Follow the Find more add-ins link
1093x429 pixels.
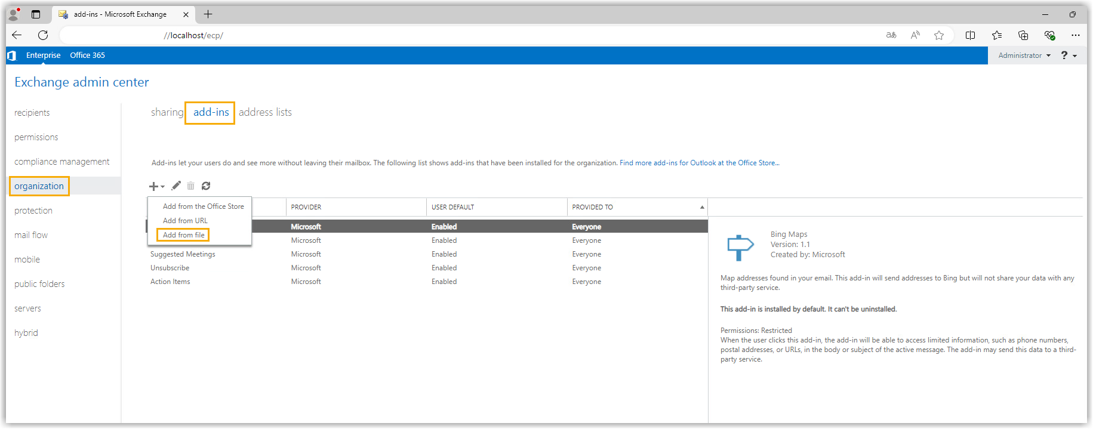700,163
